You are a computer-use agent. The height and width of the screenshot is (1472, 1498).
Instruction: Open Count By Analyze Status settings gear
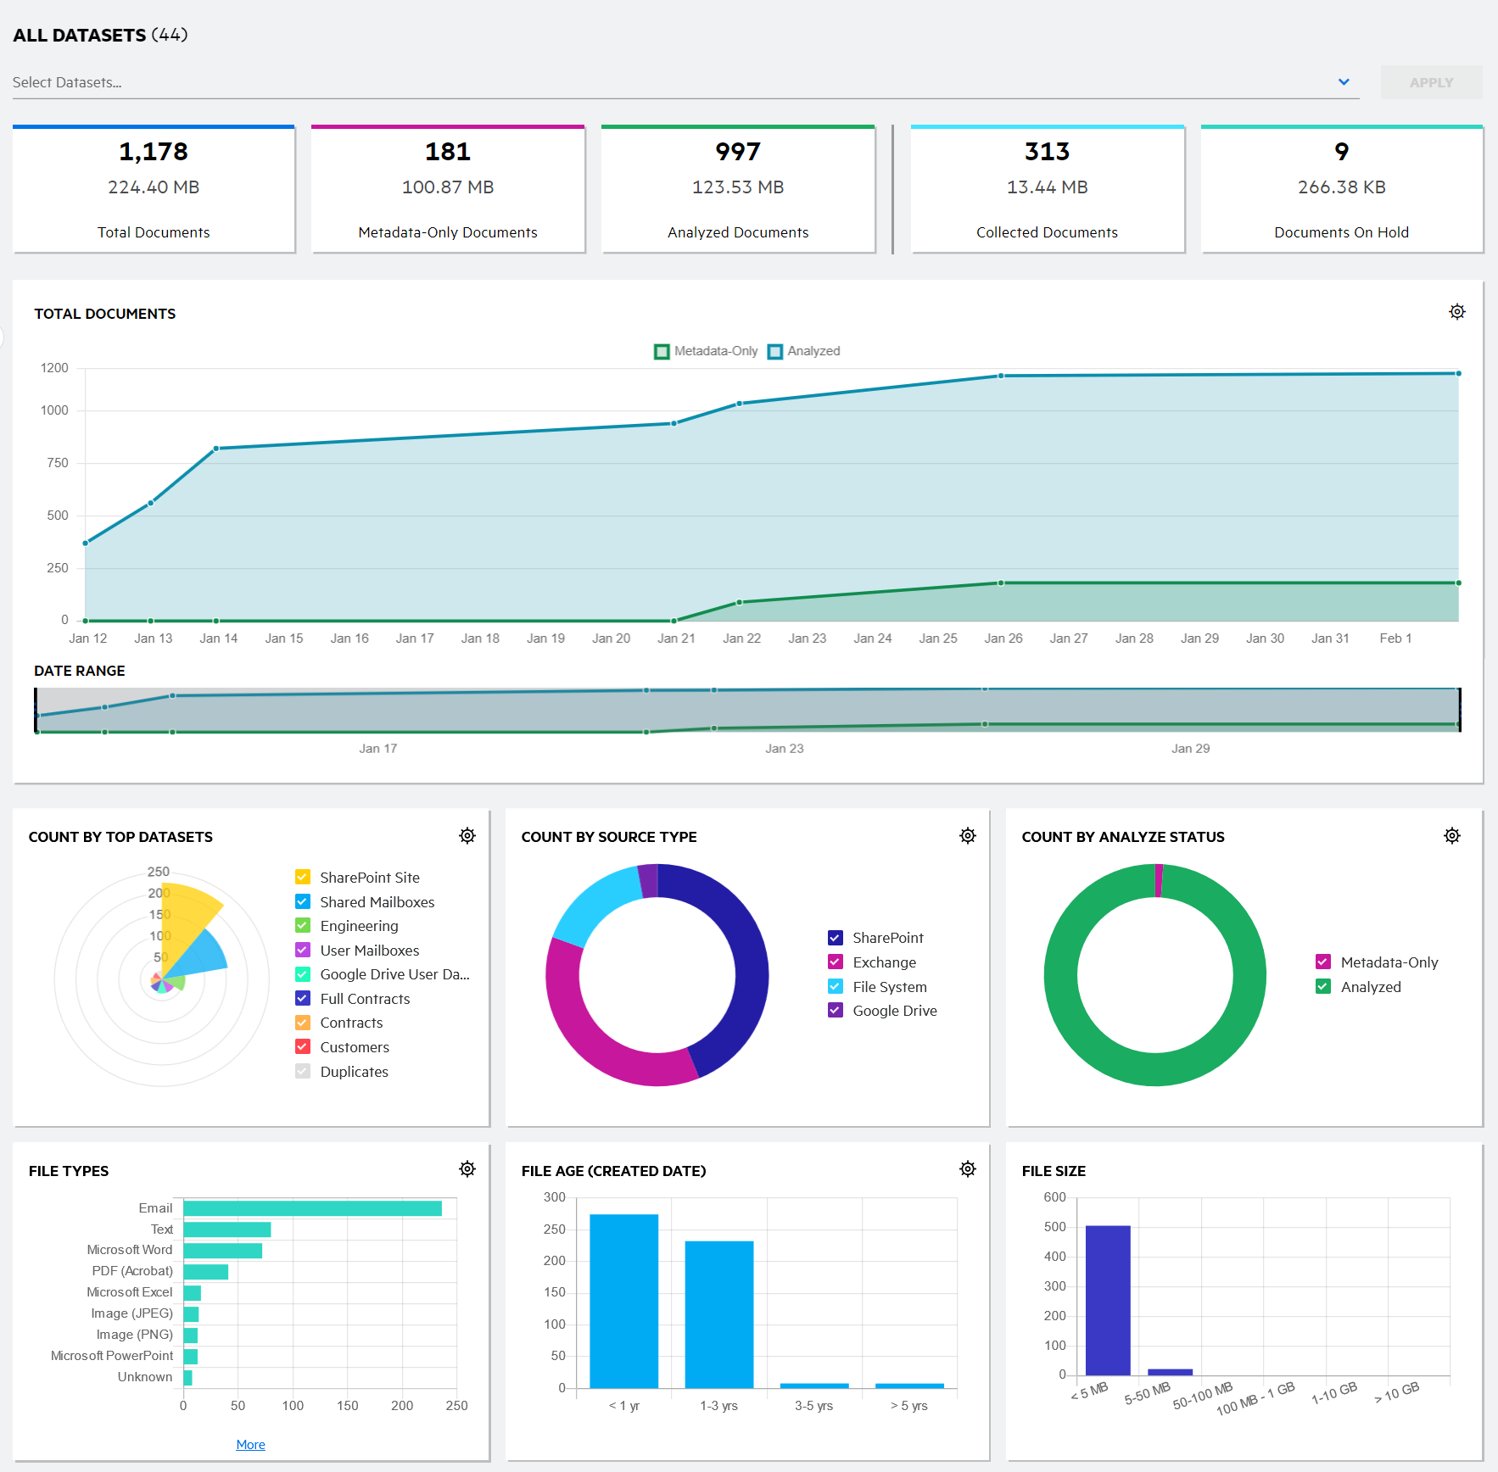(x=1451, y=836)
